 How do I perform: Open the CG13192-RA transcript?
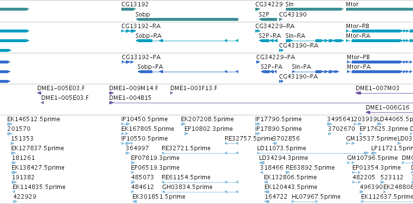click(x=128, y=31)
